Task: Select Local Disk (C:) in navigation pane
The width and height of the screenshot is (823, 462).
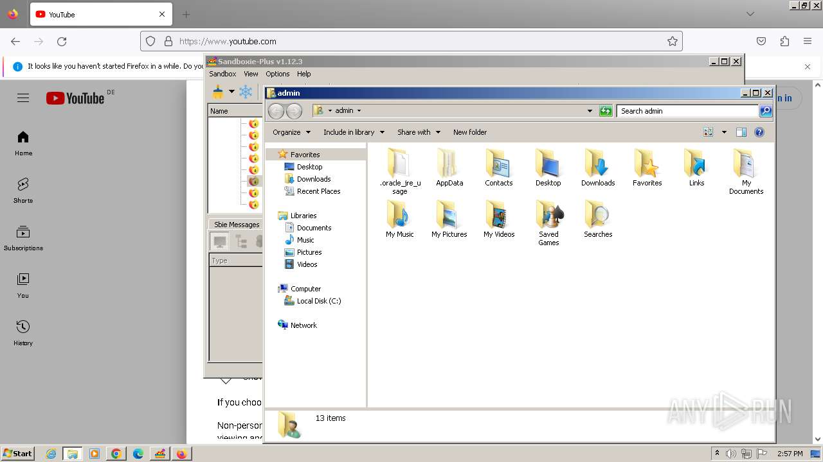Action: (312, 301)
